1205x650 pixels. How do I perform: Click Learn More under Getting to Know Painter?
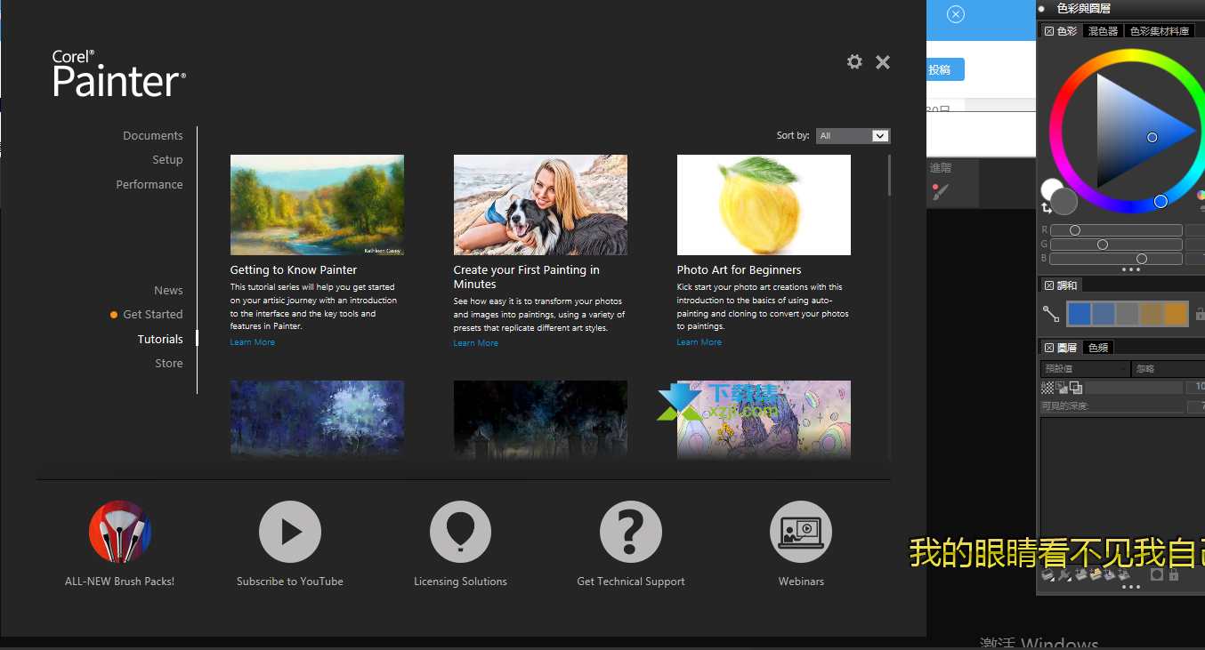coord(252,342)
